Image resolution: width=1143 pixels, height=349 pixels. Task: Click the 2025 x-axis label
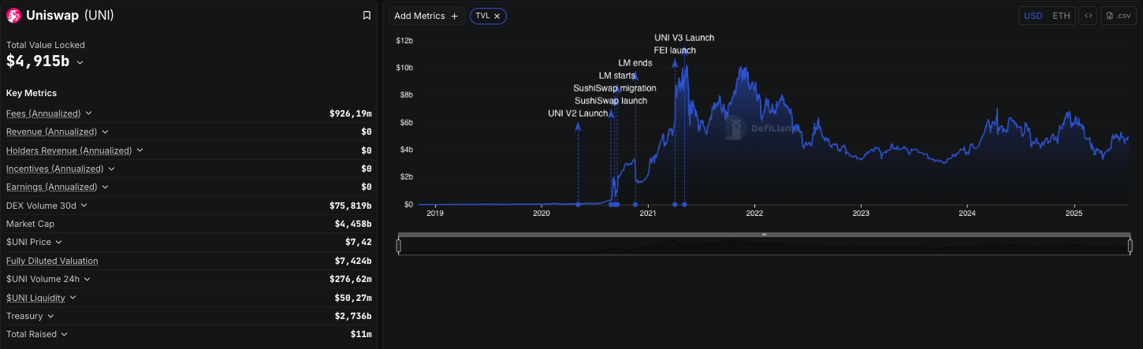tap(1074, 213)
